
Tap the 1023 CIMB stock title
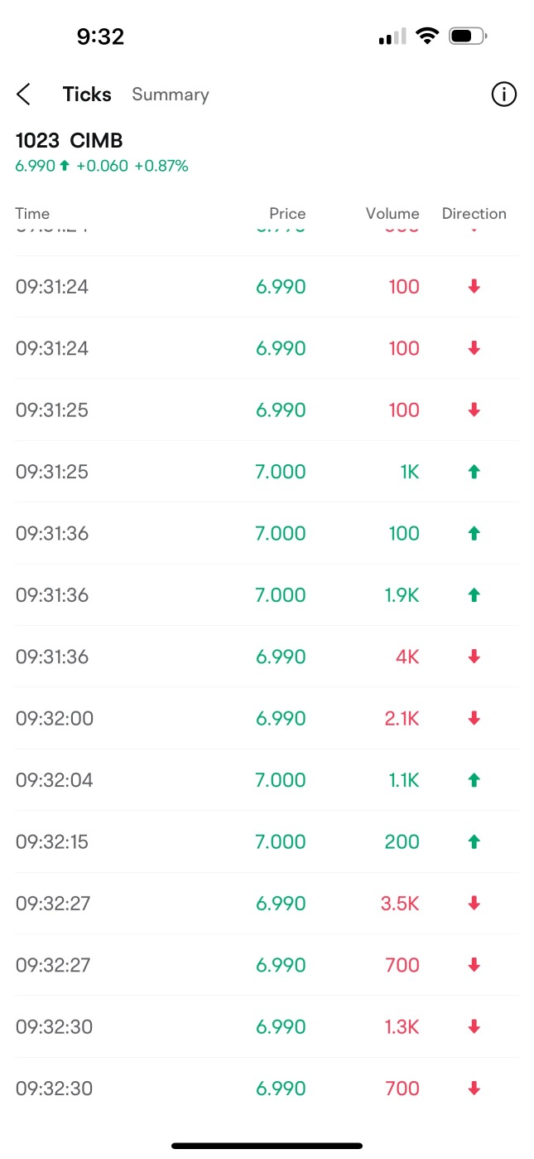click(x=70, y=141)
